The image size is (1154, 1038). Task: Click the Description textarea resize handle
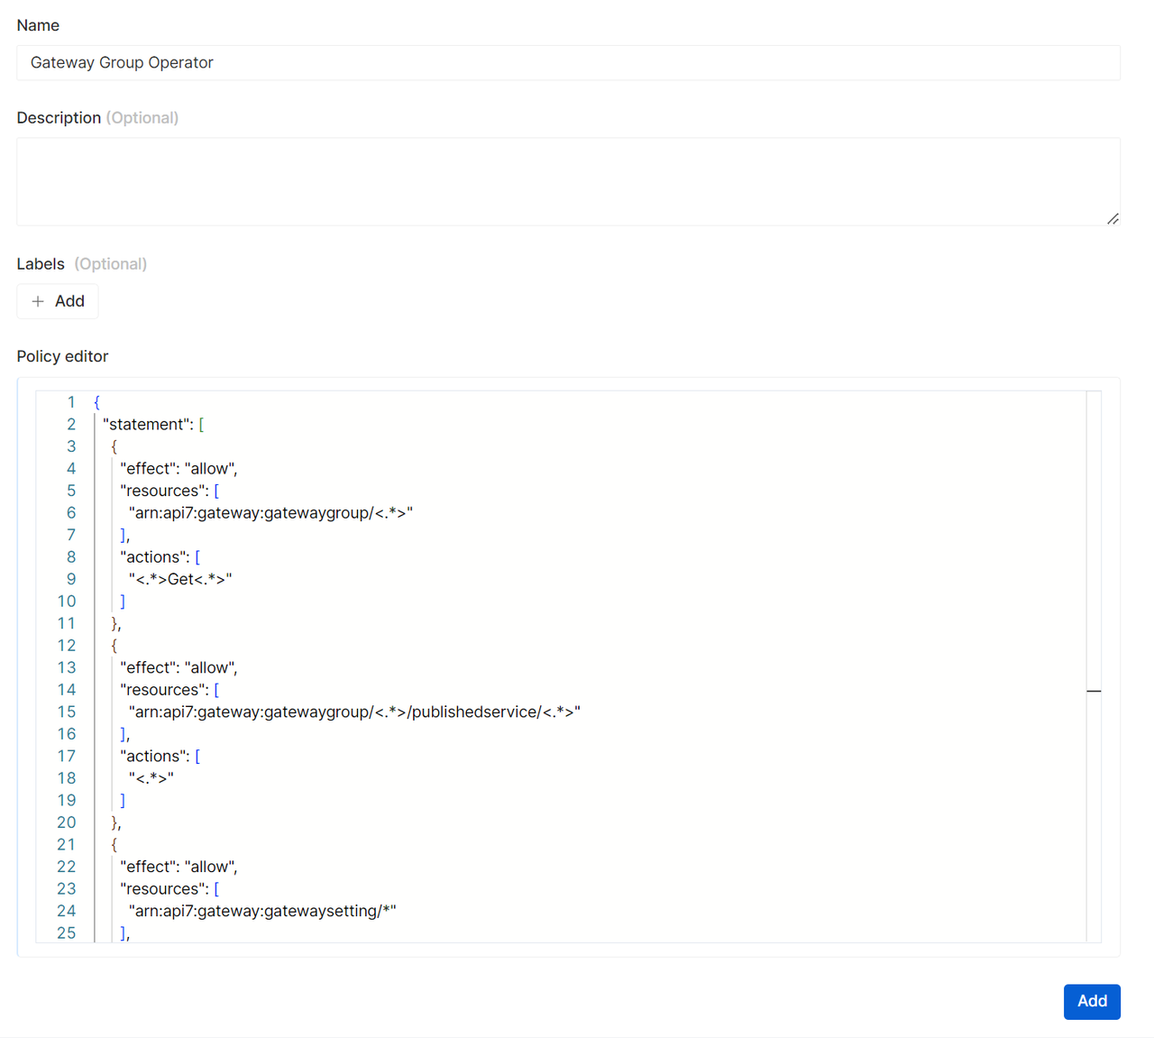point(1113,218)
